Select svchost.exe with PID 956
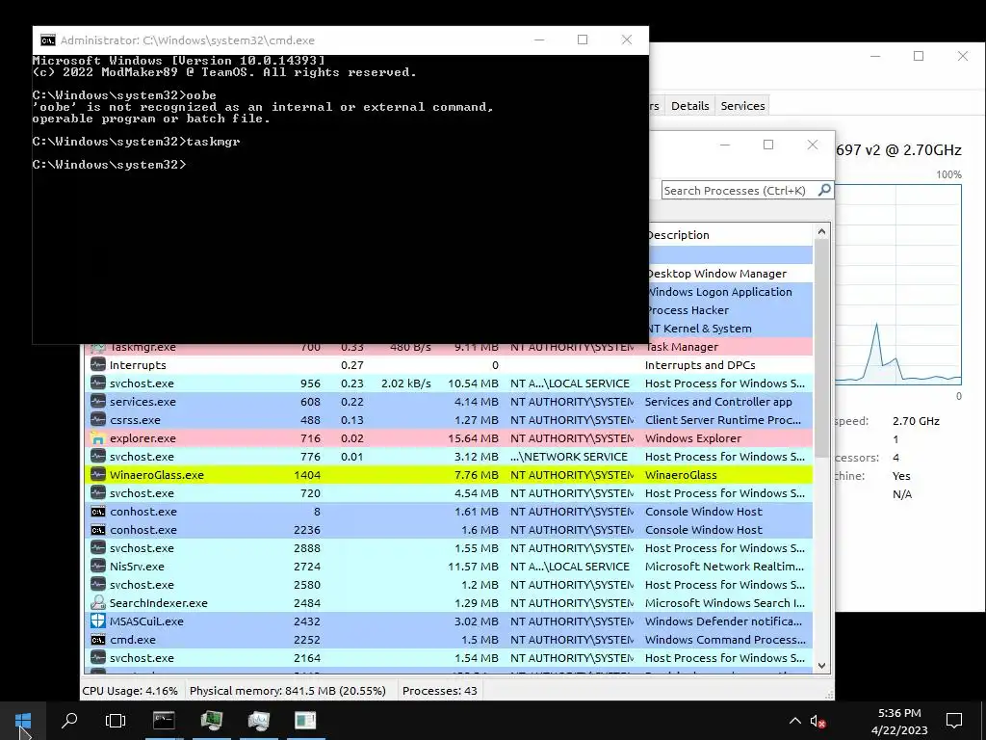The height and width of the screenshot is (740, 986). 449,383
